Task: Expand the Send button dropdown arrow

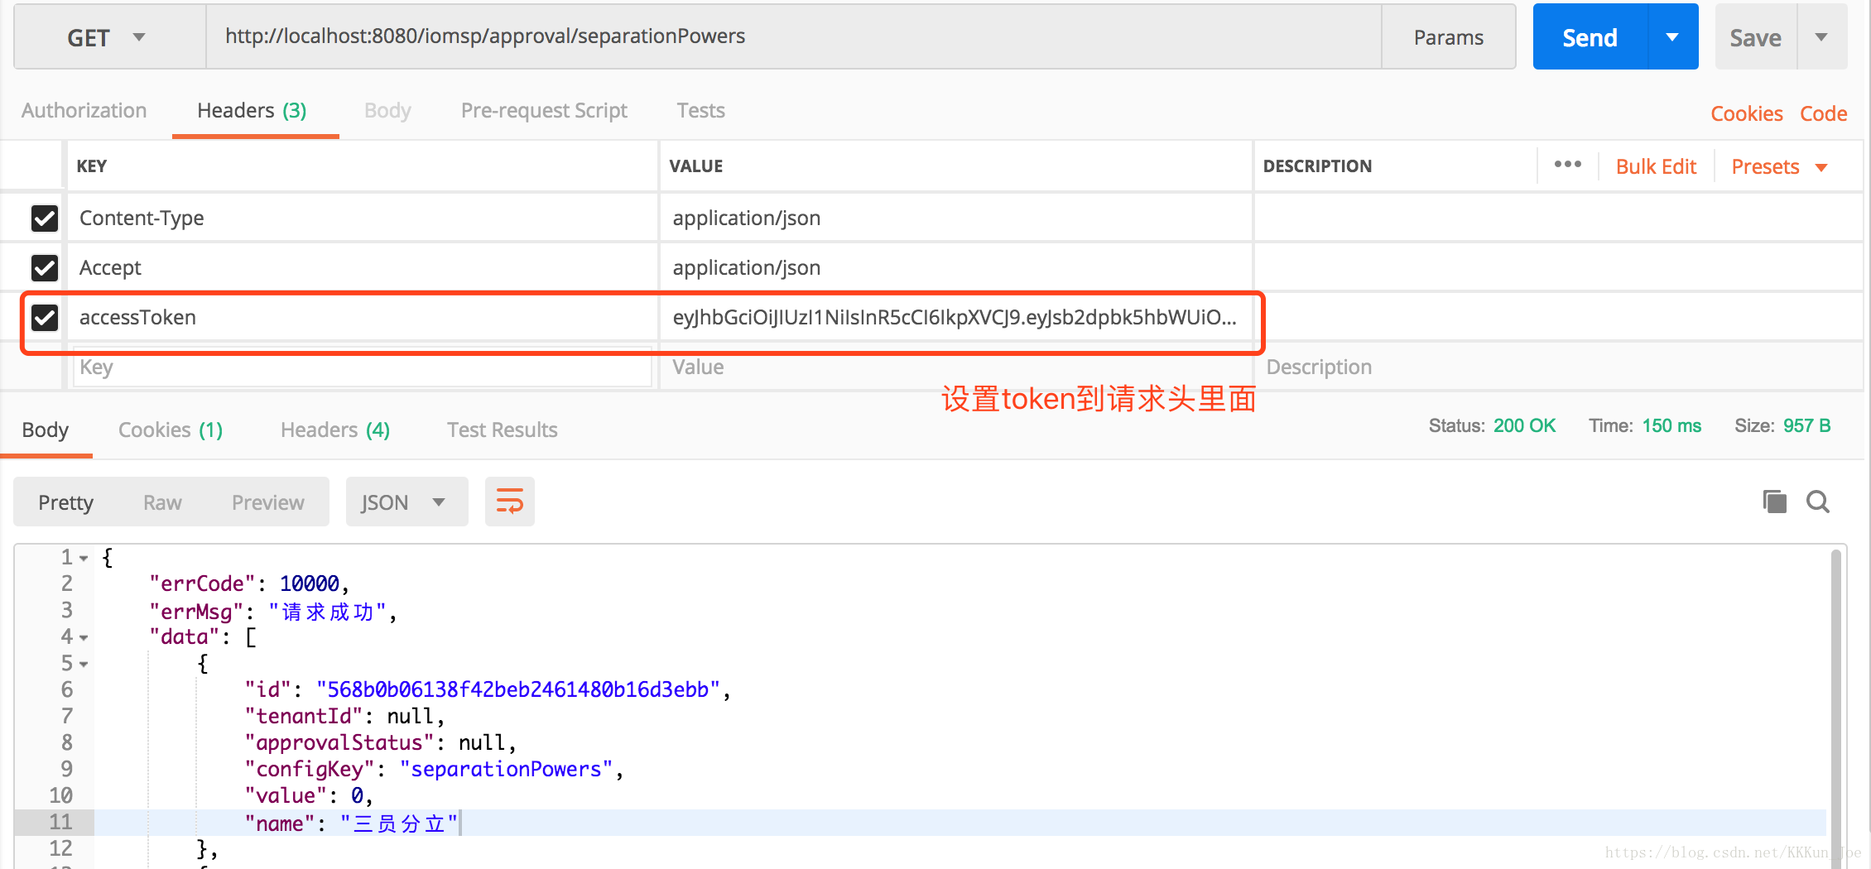Action: coord(1672,37)
